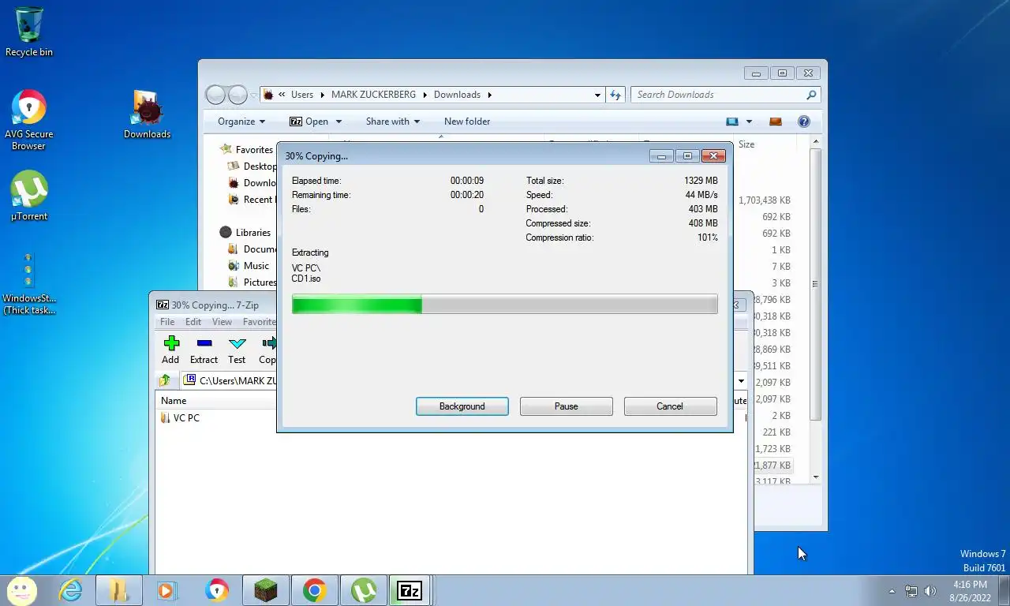Open Windows Explorer folder on taskbar
This screenshot has width=1010, height=606.
119,590
